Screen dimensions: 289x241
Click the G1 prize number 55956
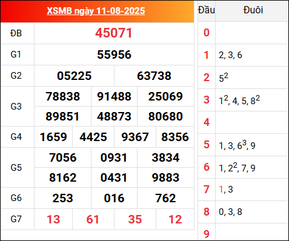coord(114,54)
